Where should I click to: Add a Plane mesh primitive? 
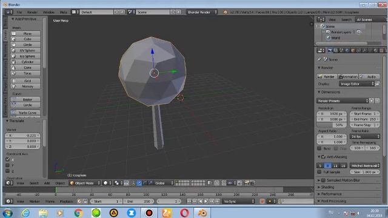tap(25, 33)
